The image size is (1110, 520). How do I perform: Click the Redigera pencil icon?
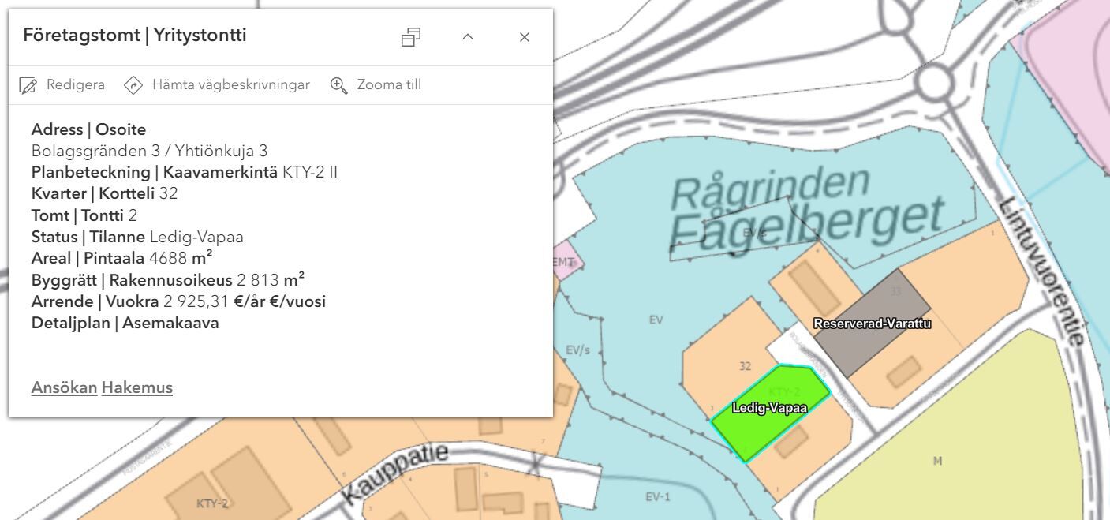(28, 85)
